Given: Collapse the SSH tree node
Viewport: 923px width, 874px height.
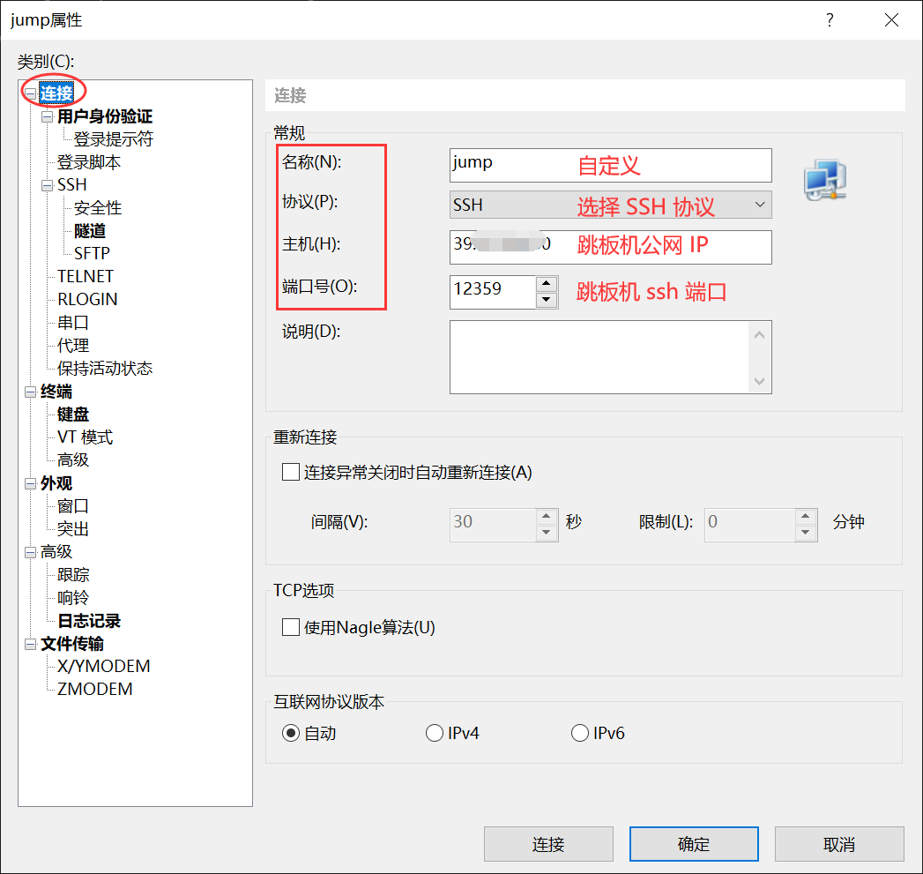Looking at the screenshot, I should (x=47, y=185).
